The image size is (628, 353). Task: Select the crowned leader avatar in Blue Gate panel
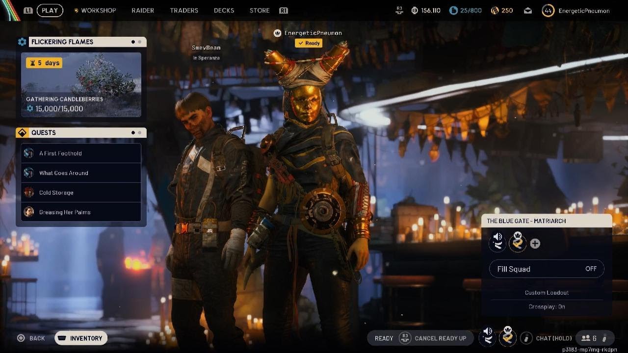pyautogui.click(x=518, y=243)
